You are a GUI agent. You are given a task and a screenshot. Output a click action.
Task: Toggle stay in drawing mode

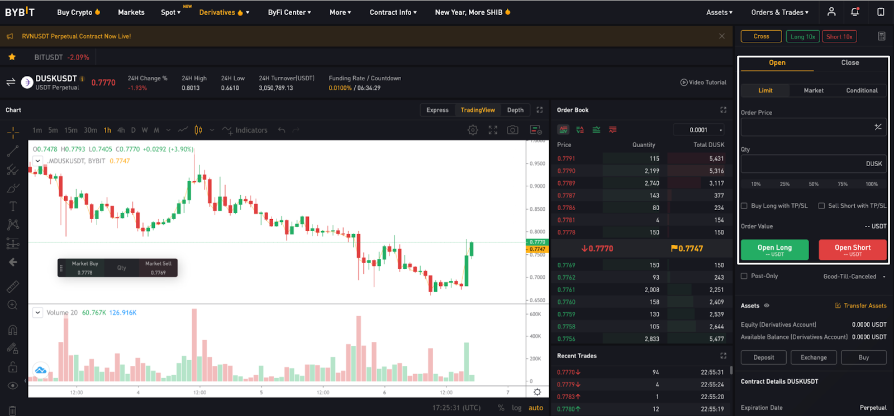pyautogui.click(x=13, y=349)
